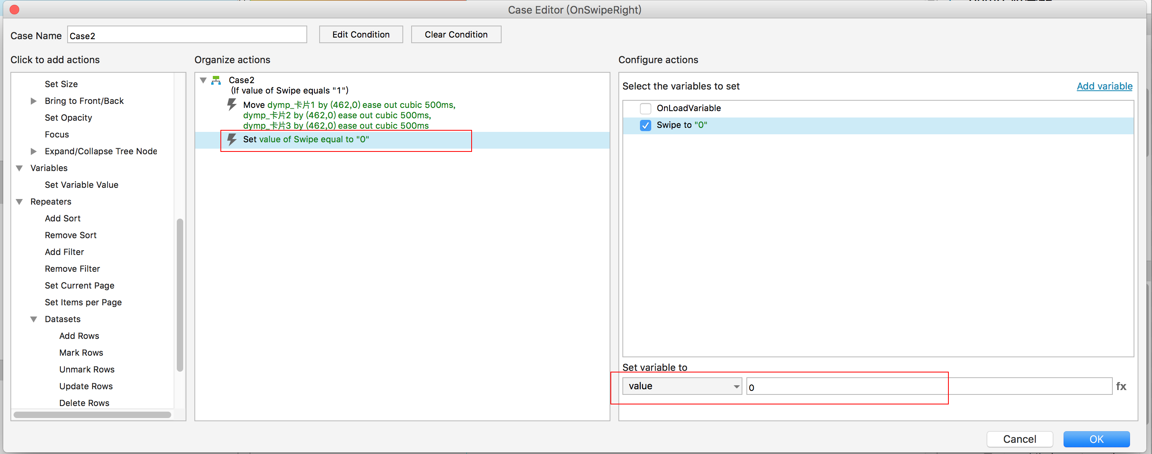This screenshot has width=1152, height=454.
Task: Select the Set Variable Value action
Action: 81,185
